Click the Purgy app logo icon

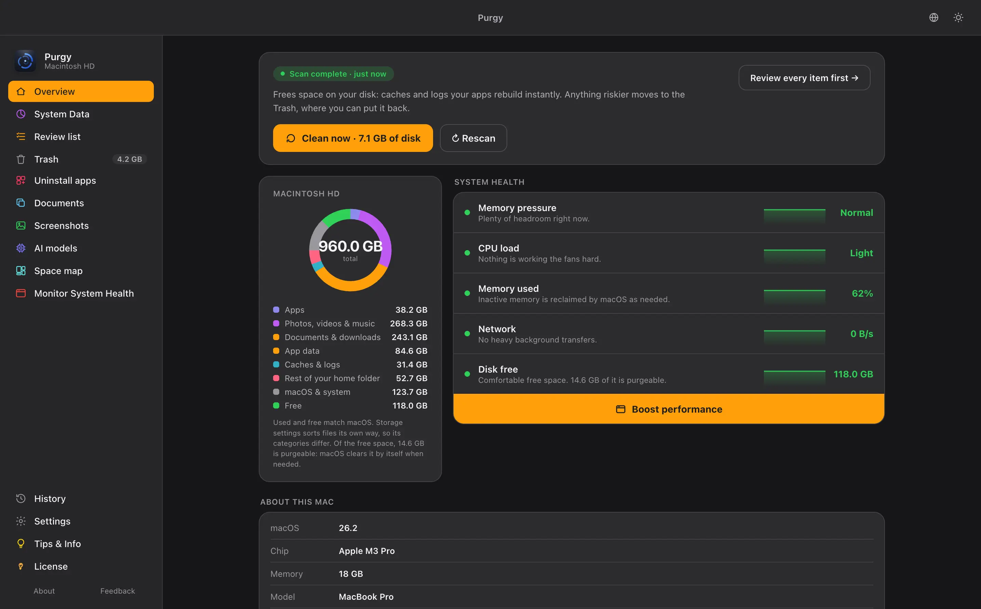click(x=25, y=61)
